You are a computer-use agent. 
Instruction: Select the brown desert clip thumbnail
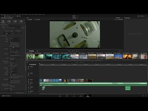pos(92,57)
